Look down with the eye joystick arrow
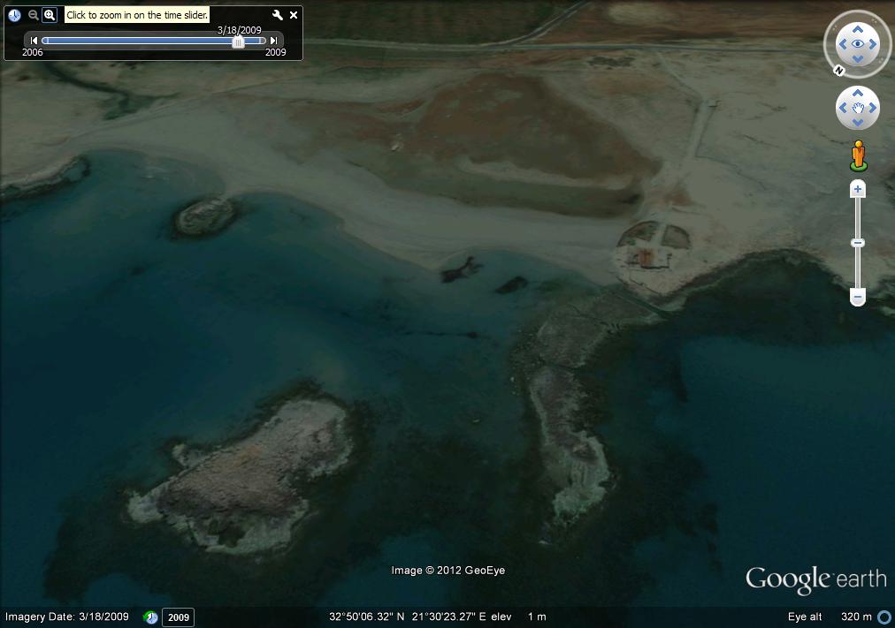895x628 pixels. tap(857, 58)
